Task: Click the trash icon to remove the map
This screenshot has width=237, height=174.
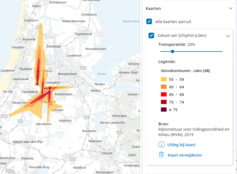Action: click(x=161, y=155)
